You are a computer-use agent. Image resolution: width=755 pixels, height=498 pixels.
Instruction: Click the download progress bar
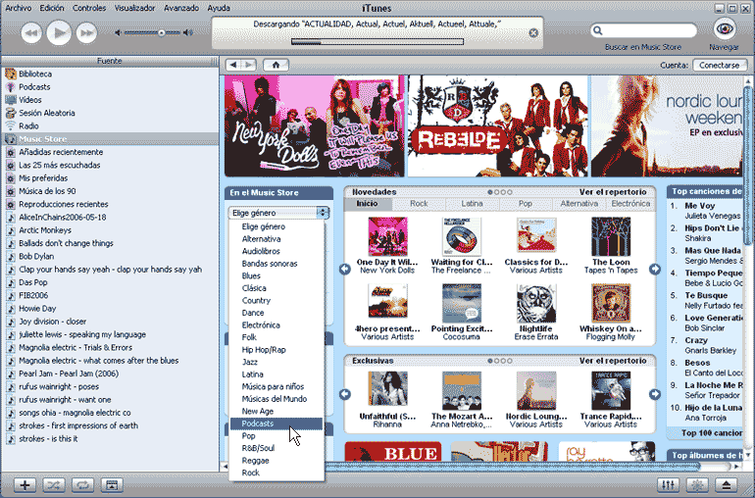click(377, 42)
